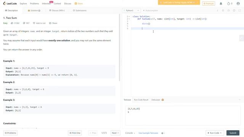Image resolution: width=244 pixels, height=137 pixels.
Task: Go to the Next problem
Action: (115, 133)
